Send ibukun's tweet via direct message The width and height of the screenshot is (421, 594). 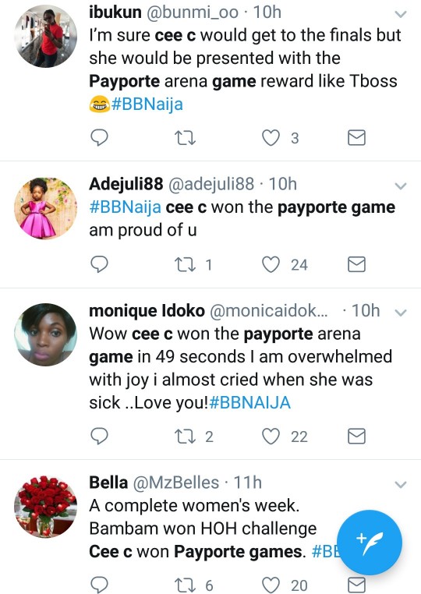[x=356, y=137]
